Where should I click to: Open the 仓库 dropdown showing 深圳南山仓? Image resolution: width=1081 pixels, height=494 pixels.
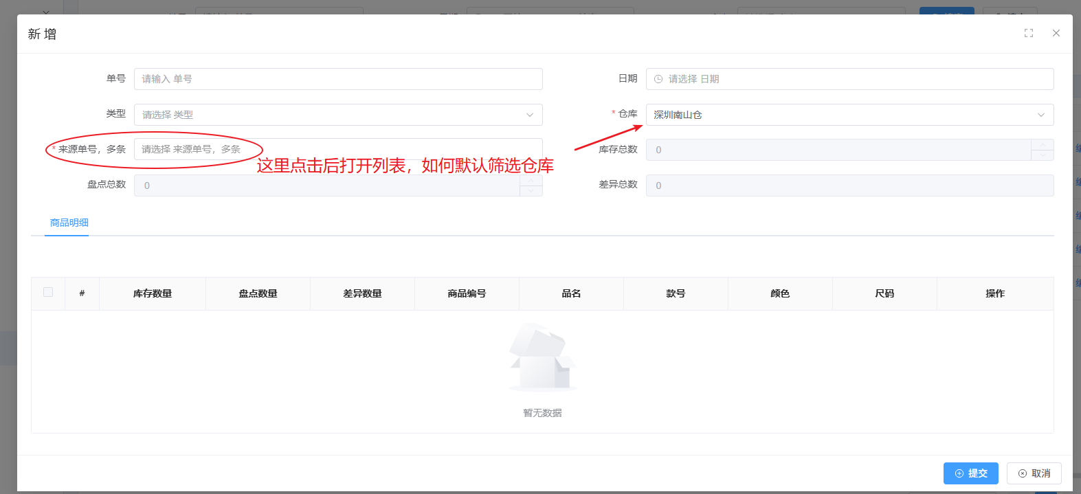coord(849,115)
